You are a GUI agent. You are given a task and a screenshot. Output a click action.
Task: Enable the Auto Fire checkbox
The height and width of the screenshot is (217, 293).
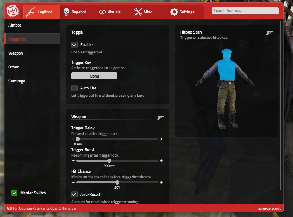tap(74, 88)
